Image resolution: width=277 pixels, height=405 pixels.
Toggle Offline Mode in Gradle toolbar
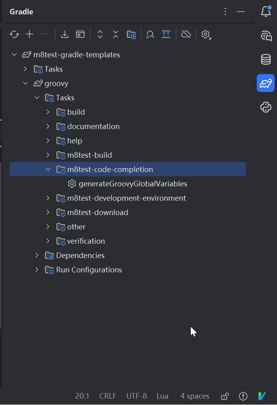pos(186,34)
